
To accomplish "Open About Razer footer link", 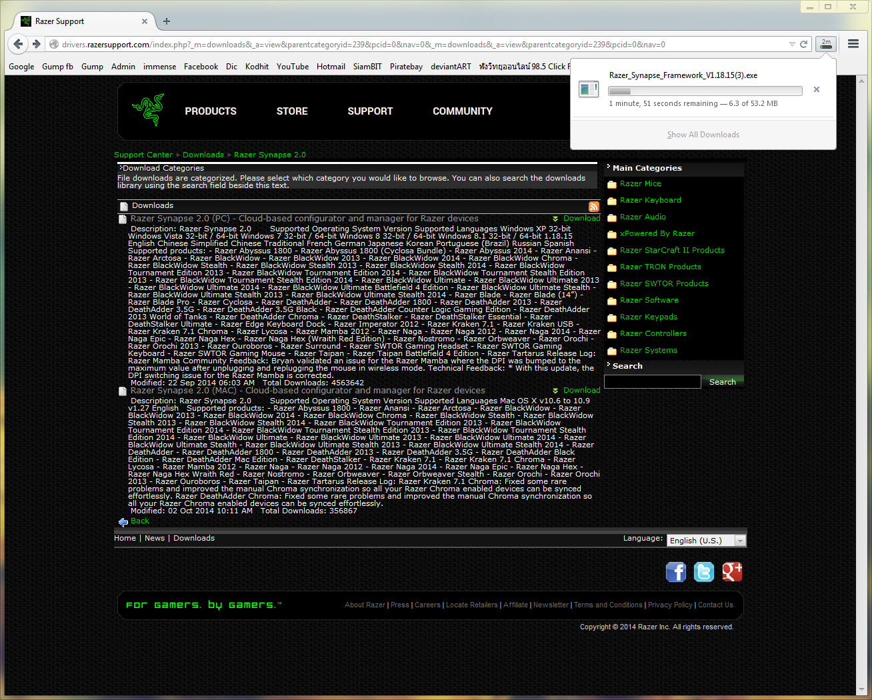I will pyautogui.click(x=365, y=605).
